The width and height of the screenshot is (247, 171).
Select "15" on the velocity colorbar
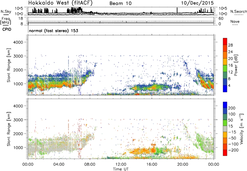(x=230, y=126)
